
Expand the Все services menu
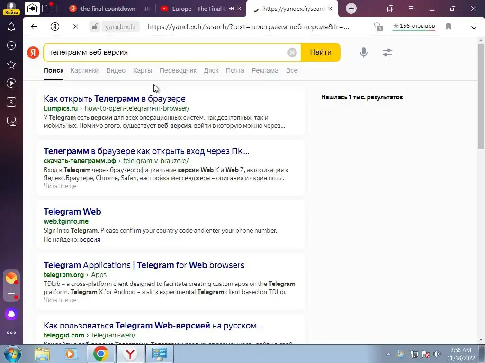tap(292, 70)
